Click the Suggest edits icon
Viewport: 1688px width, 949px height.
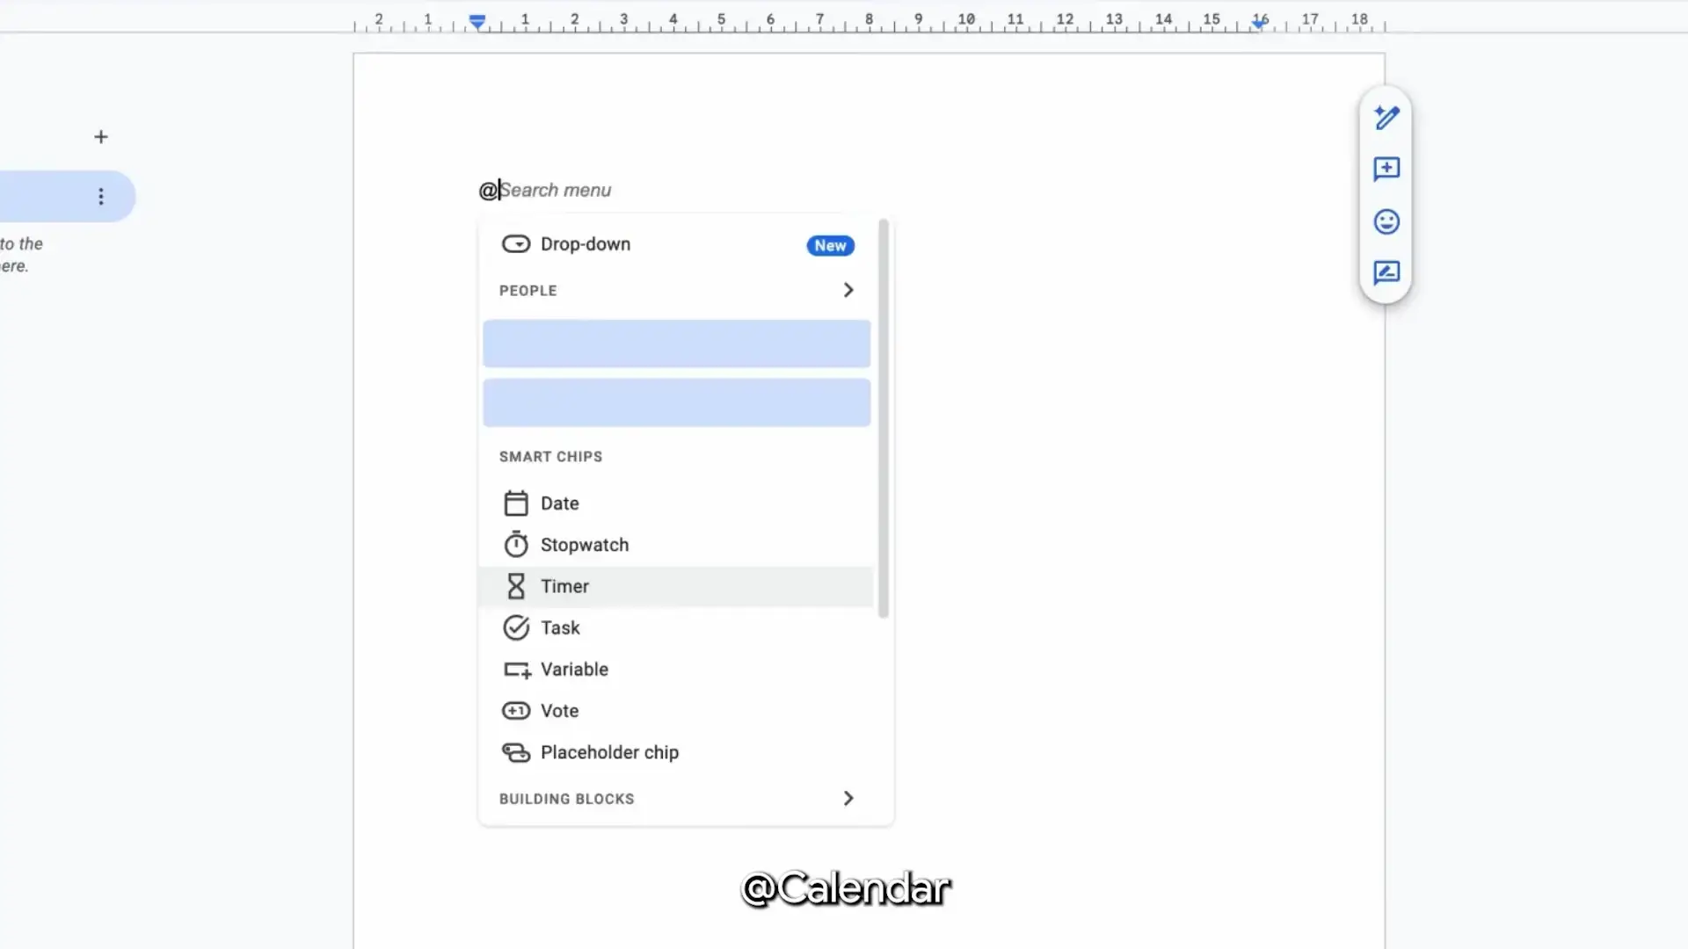click(1386, 273)
